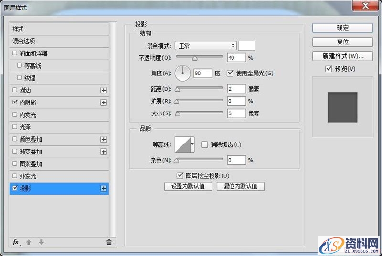Enable the 内发光 checkbox
382x256 pixels.
click(x=15, y=114)
